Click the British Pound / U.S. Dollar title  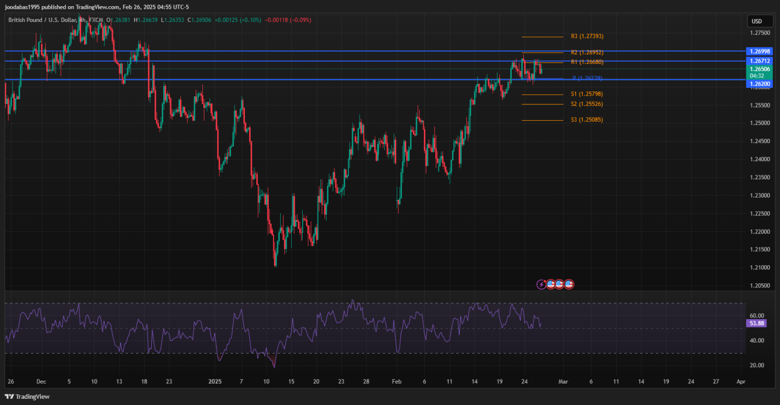pyautogui.click(x=43, y=20)
